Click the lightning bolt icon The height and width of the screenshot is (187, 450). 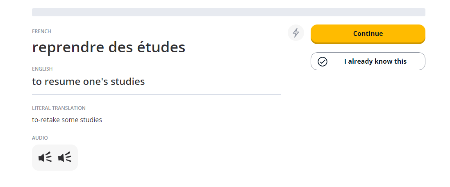click(x=296, y=33)
